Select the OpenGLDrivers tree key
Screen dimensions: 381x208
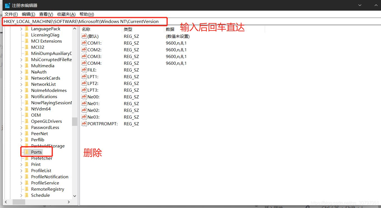tap(47, 121)
